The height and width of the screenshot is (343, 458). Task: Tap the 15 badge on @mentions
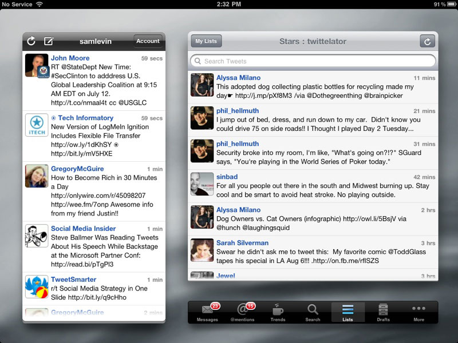coord(251,306)
